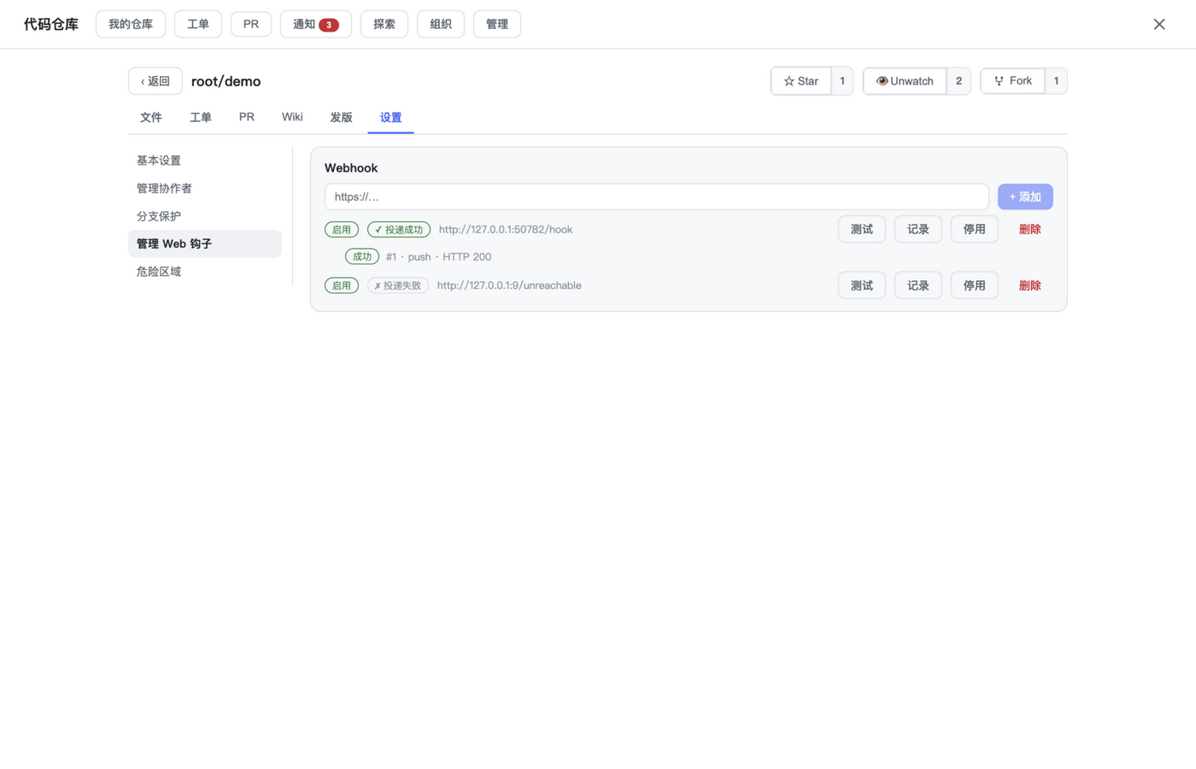Open 管理 in top navigation
Viewport: 1196px width, 769px height.
(x=497, y=24)
